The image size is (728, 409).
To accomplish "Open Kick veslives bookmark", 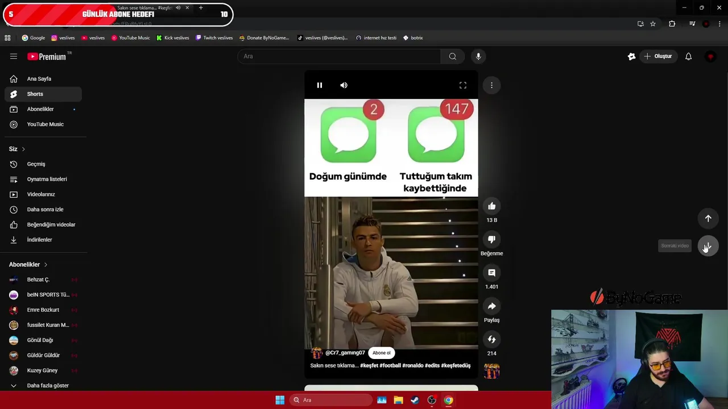I will click(x=172, y=38).
